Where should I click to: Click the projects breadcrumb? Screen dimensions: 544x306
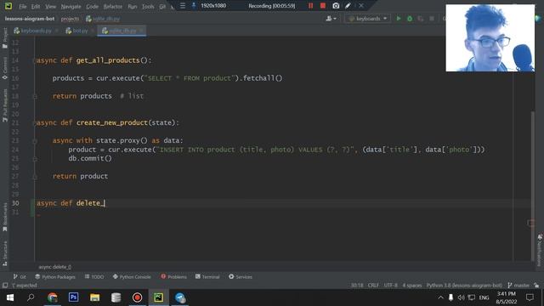[x=70, y=19]
